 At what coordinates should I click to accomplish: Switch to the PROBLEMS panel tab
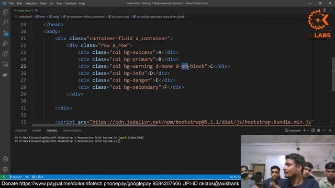pos(21,131)
